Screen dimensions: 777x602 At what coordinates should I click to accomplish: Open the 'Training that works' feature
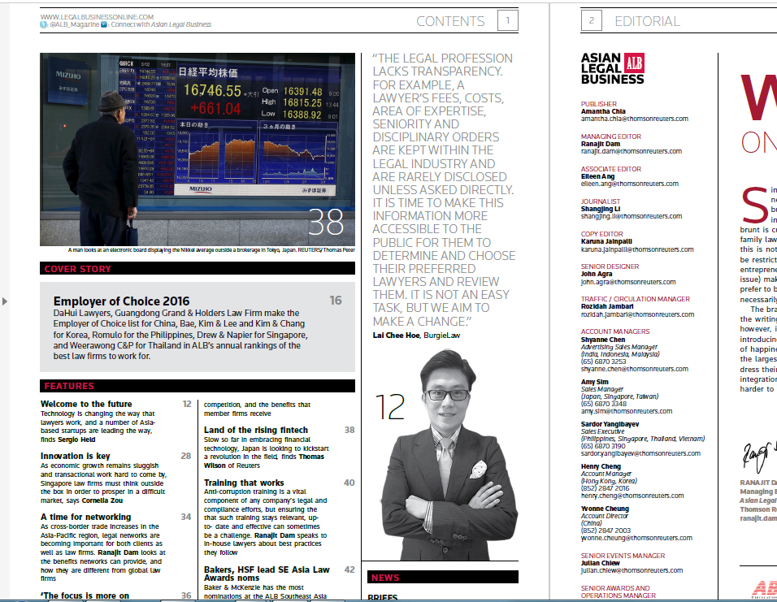tap(244, 483)
